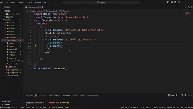The width and height of the screenshot is (193, 109).
Task: Click the code minimap preview
Action: pyautogui.click(x=188, y=14)
